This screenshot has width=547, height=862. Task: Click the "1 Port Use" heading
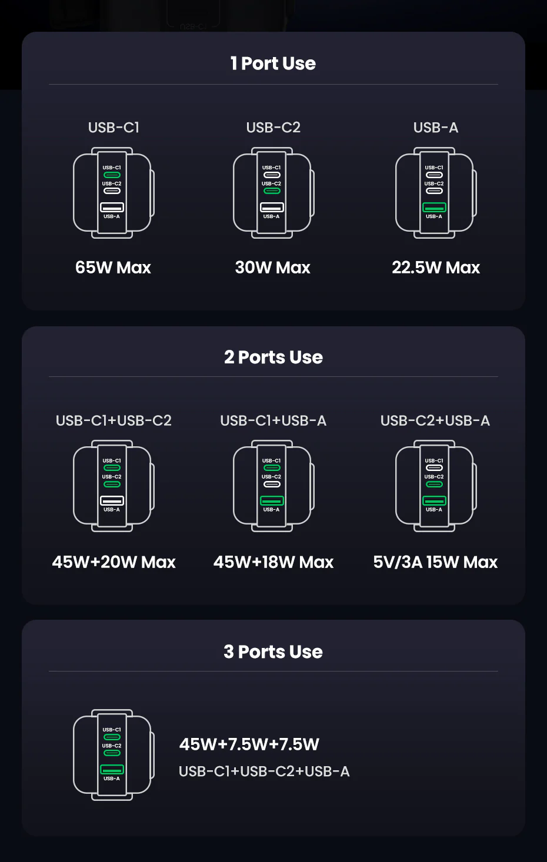pos(273,64)
